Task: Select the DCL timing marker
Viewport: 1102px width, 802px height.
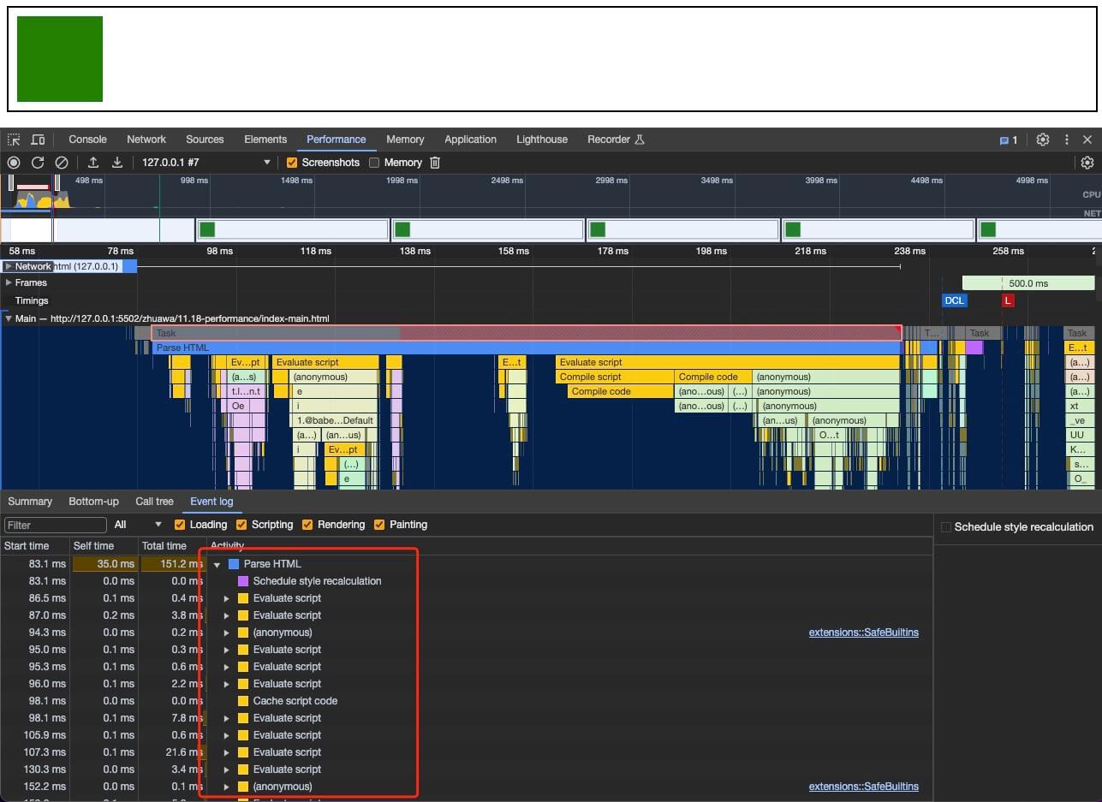Action: [x=954, y=300]
